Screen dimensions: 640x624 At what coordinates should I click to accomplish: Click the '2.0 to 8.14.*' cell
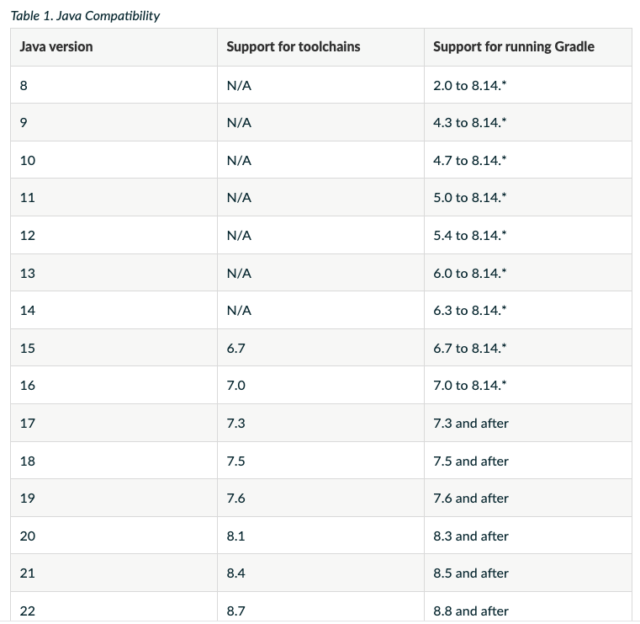[470, 85]
